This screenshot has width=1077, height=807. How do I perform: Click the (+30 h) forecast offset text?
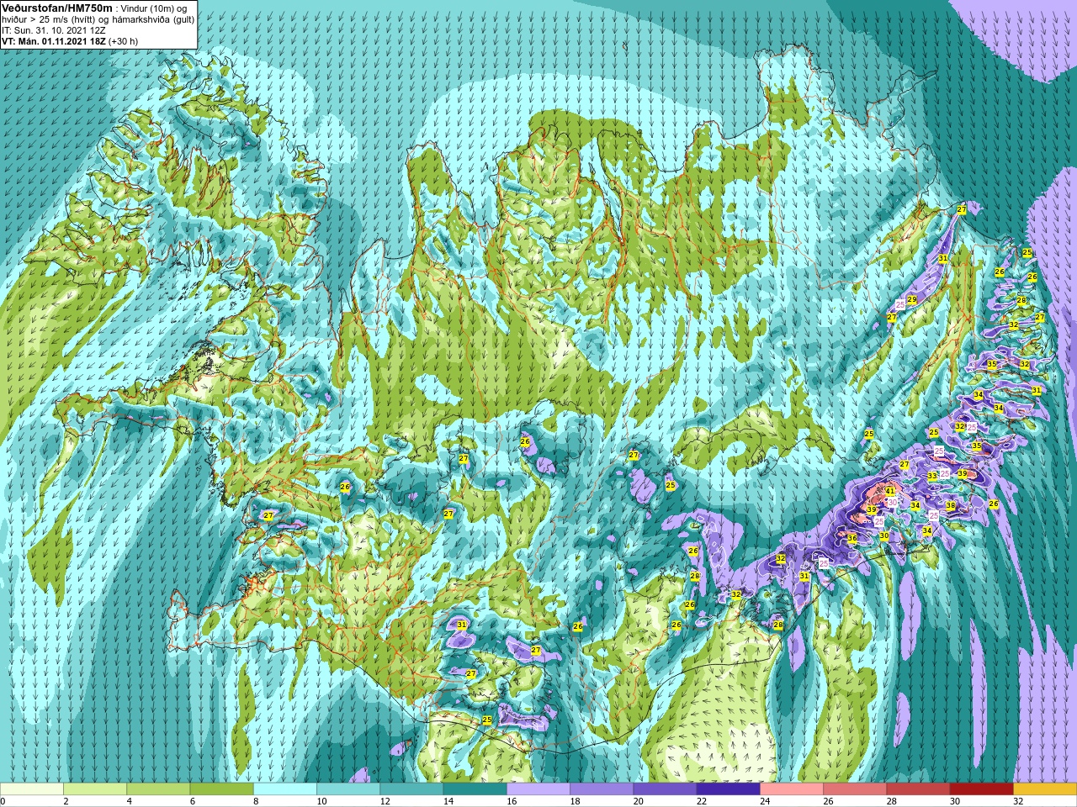point(123,40)
